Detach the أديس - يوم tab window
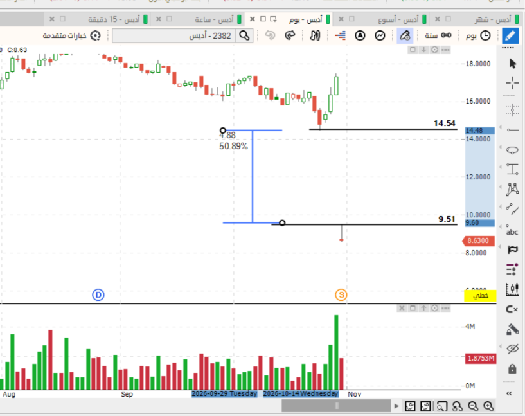 (x=273, y=19)
